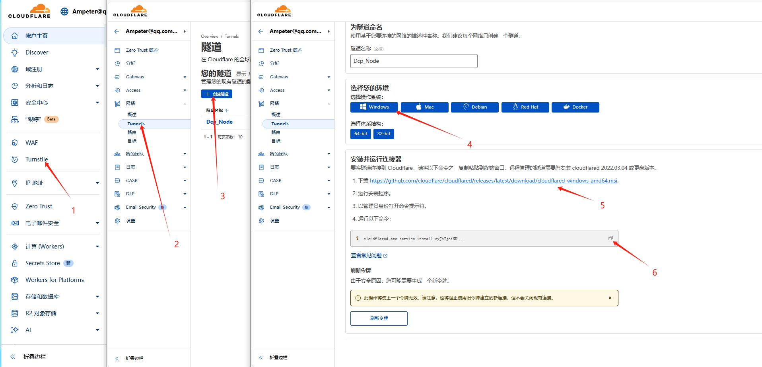Open the Dcp_Node tunnel link
Screen dimensions: 762x367
[x=220, y=122]
